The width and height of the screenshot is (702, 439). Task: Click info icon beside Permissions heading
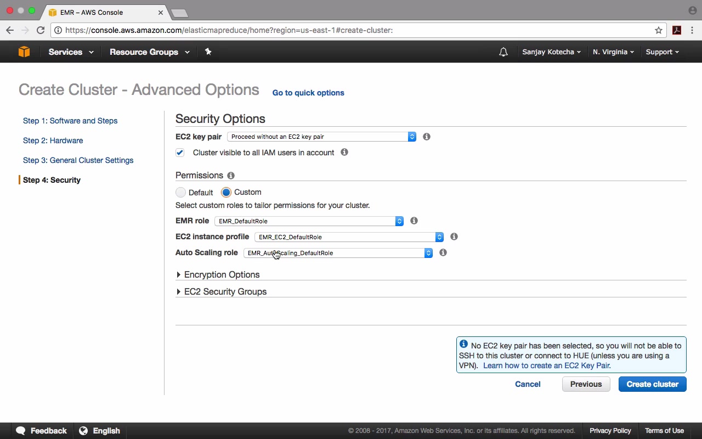(x=231, y=176)
